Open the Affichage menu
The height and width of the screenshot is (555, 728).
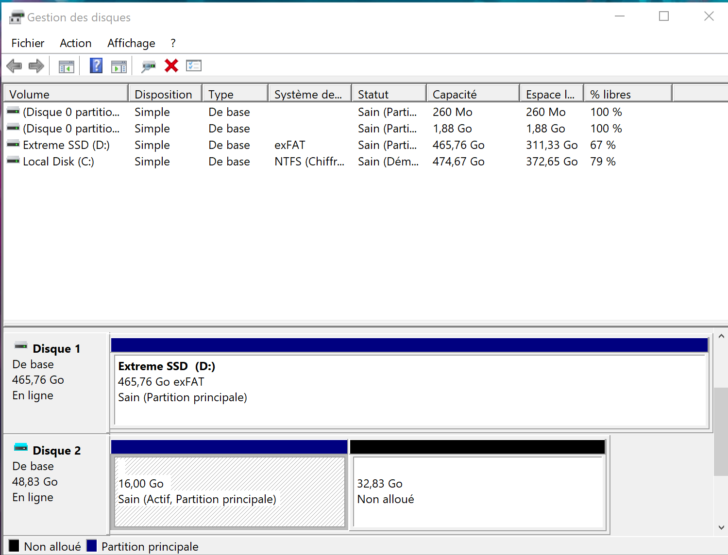coord(131,43)
